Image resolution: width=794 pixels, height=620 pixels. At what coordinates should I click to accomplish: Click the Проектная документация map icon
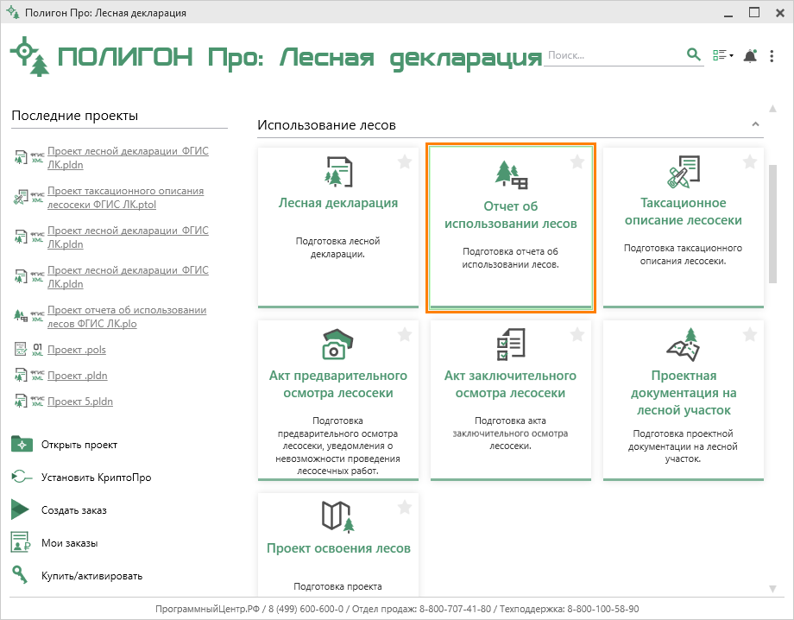tap(684, 345)
